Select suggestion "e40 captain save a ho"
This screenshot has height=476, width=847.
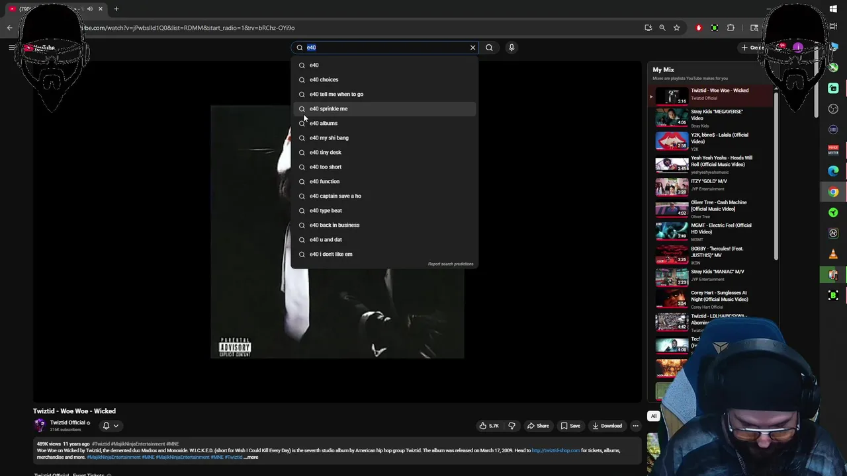(384, 196)
